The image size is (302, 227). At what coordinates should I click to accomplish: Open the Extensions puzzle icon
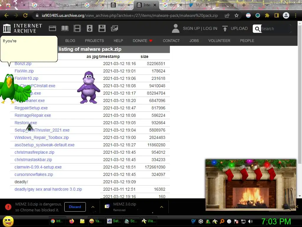tap(267, 15)
